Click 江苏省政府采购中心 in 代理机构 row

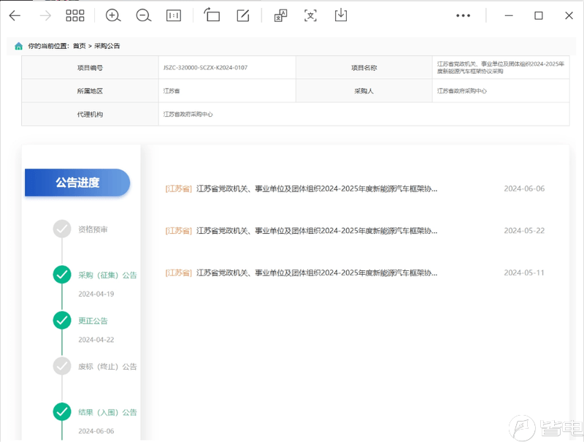(x=188, y=115)
